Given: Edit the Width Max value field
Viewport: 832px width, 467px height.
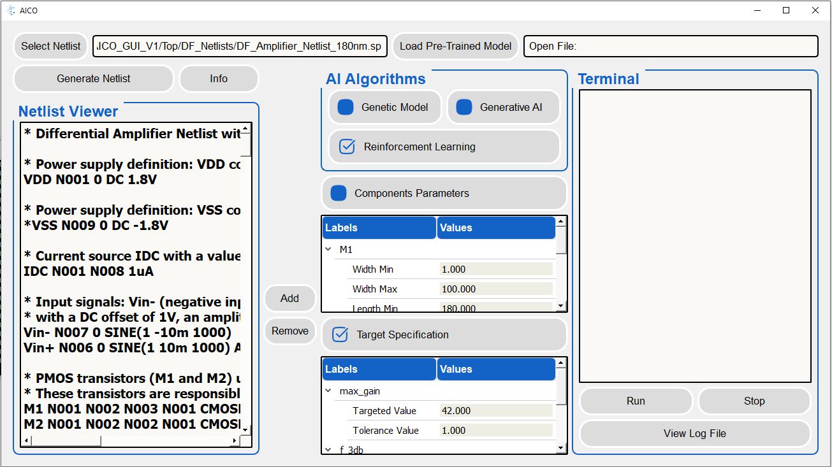Looking at the screenshot, I should pyautogui.click(x=495, y=289).
